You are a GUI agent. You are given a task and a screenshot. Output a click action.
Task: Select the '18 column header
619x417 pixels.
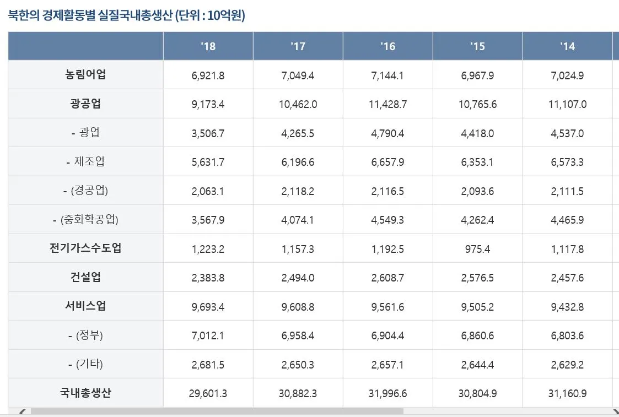pos(208,46)
